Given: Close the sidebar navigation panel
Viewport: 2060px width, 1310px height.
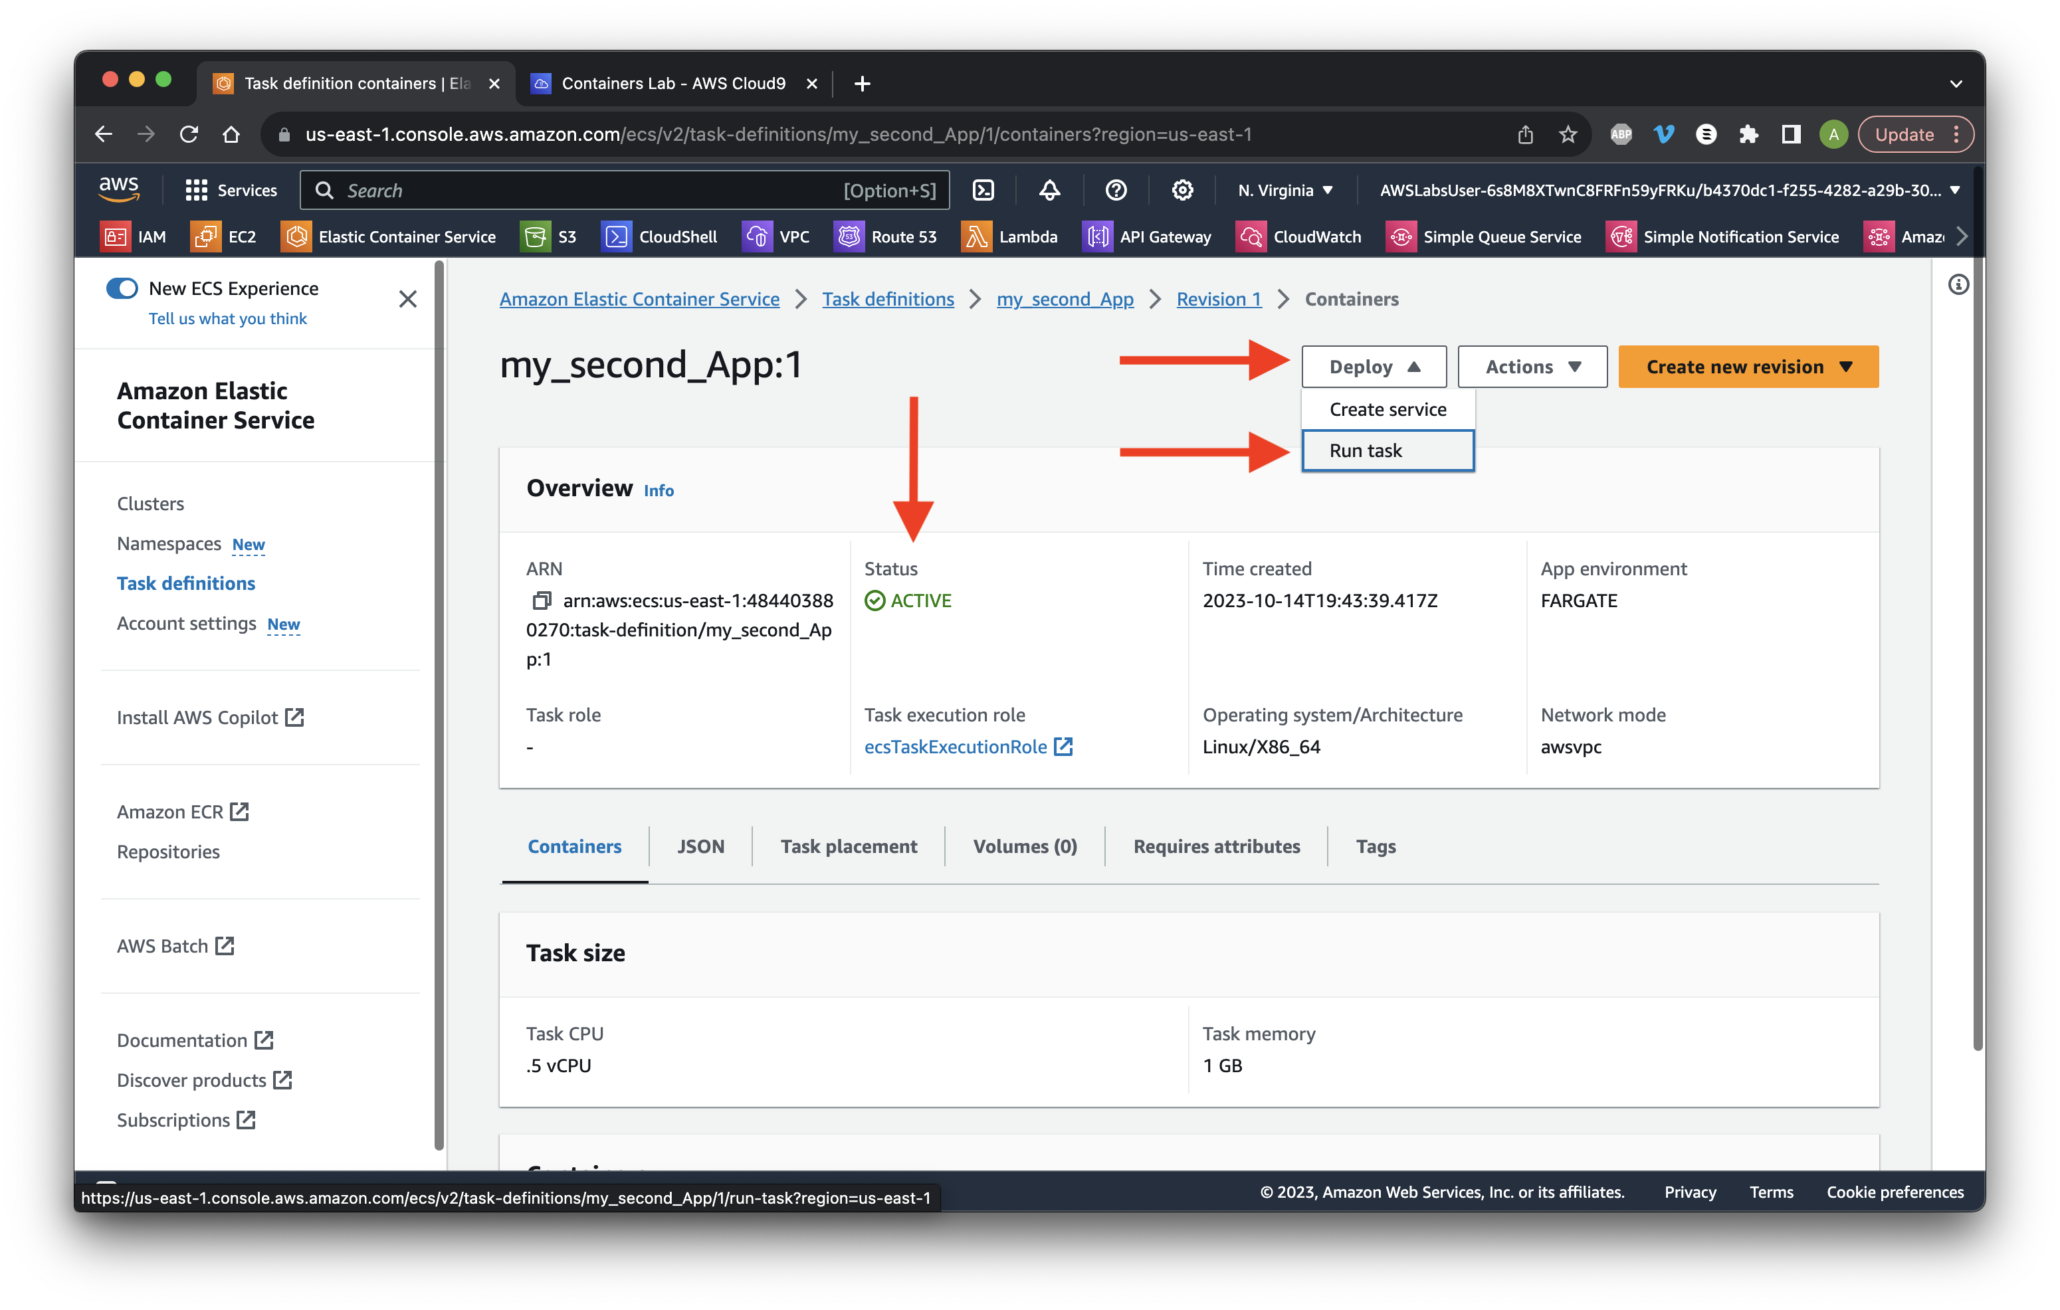Looking at the screenshot, I should [407, 298].
